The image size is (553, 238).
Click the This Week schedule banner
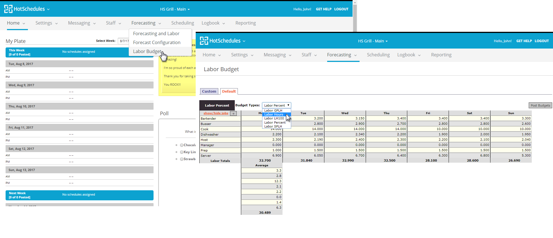pos(80,52)
